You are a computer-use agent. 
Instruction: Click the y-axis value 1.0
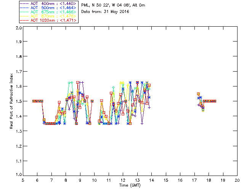point(19,174)
